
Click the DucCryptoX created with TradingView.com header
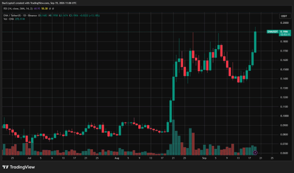pyautogui.click(x=39, y=3)
